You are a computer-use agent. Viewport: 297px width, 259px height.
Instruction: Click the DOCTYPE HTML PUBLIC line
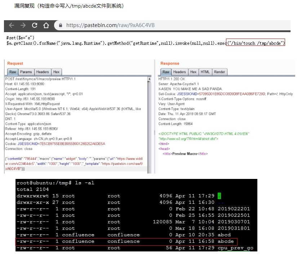click(204, 134)
